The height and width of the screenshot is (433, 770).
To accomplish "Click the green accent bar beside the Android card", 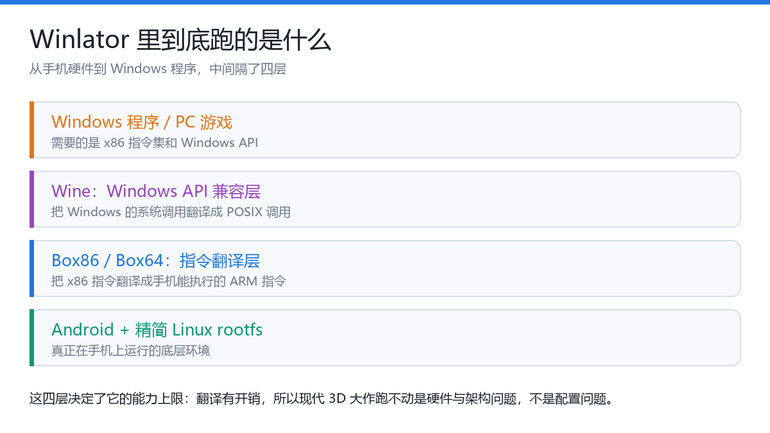I will (31, 337).
